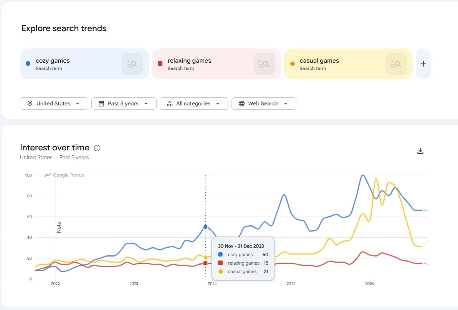Image resolution: width=458 pixels, height=310 pixels.
Task: Open the Past 5 years dropdown
Action: click(124, 103)
